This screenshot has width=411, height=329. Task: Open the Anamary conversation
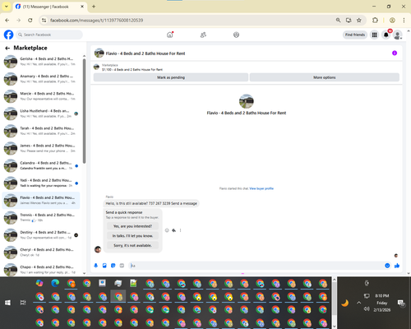(41, 79)
